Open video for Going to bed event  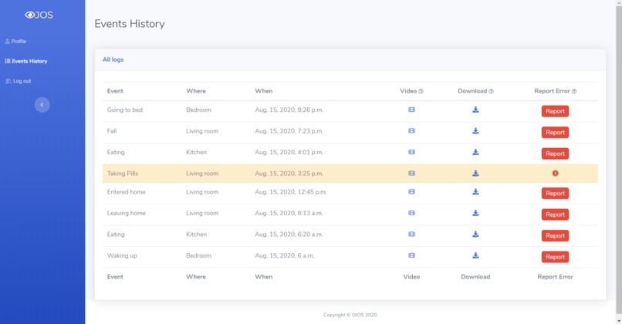pyautogui.click(x=411, y=110)
